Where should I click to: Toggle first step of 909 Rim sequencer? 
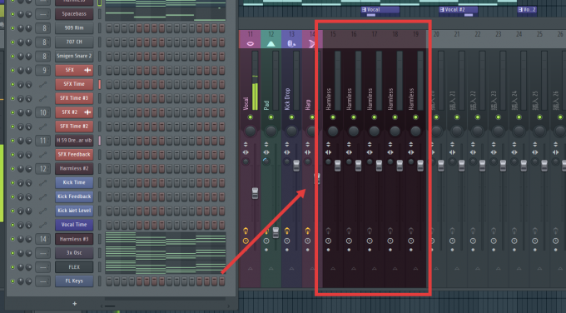(x=109, y=28)
